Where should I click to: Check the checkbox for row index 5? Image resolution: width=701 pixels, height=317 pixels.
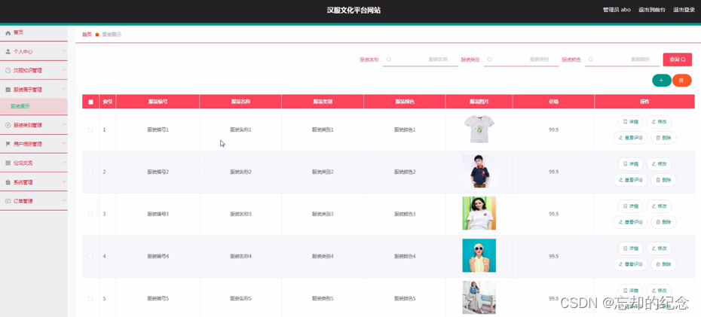90,299
